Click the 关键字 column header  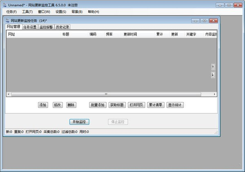(x=194, y=34)
